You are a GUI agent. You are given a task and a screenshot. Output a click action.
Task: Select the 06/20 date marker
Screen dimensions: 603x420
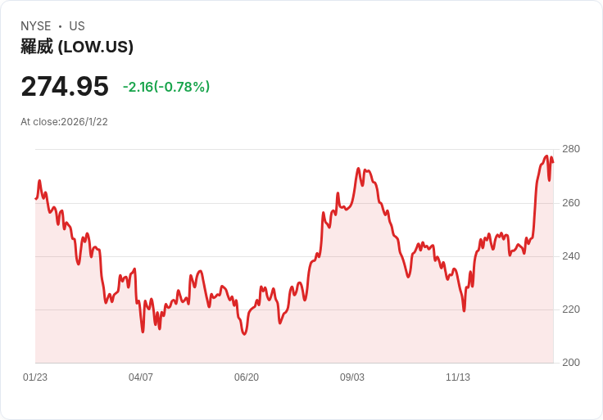click(247, 377)
